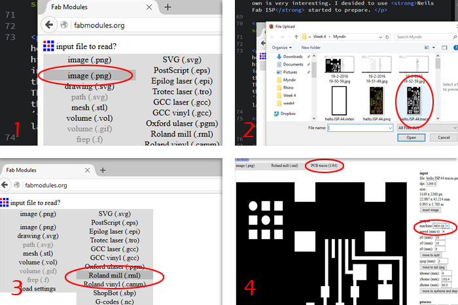458x305 pixels.
Task: Click the move to xyz0 button
Action: 431,255
